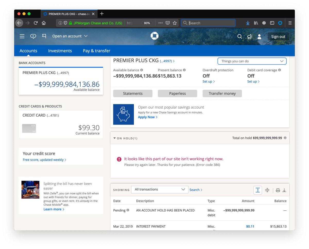The width and height of the screenshot is (309, 249).
Task: Go back with the browser back arrow
Action: pos(19,23)
